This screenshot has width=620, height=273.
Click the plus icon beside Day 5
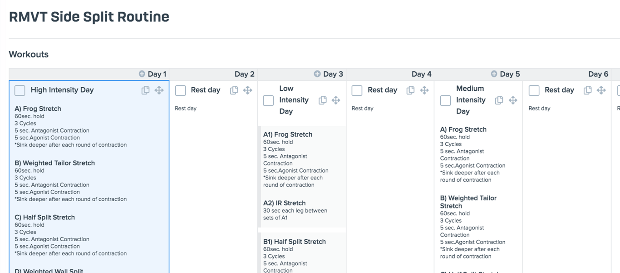pyautogui.click(x=494, y=74)
